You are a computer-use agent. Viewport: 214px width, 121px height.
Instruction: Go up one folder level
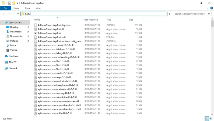point(18,14)
